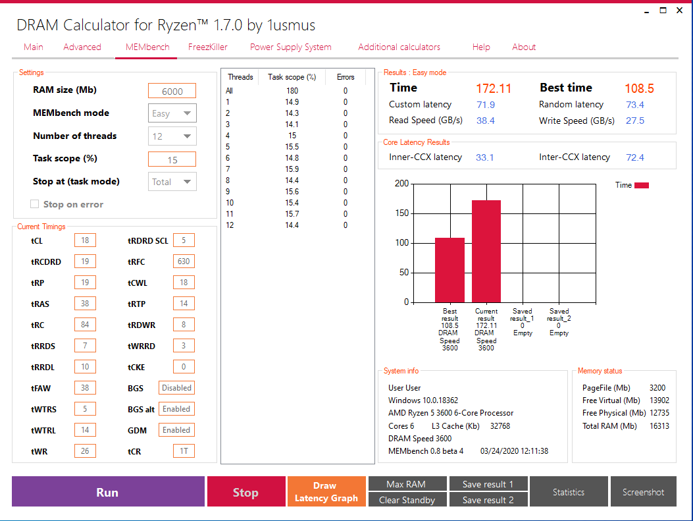Click the Max RAM button

point(407,484)
